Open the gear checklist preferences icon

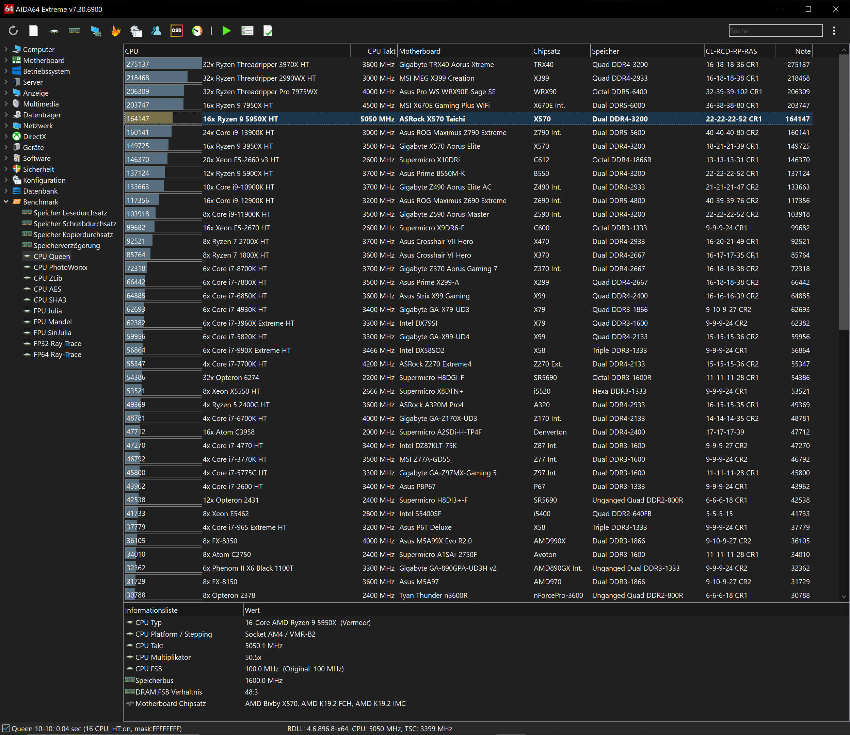point(136,31)
